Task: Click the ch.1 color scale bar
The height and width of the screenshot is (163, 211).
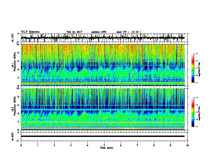Action: tap(193, 68)
